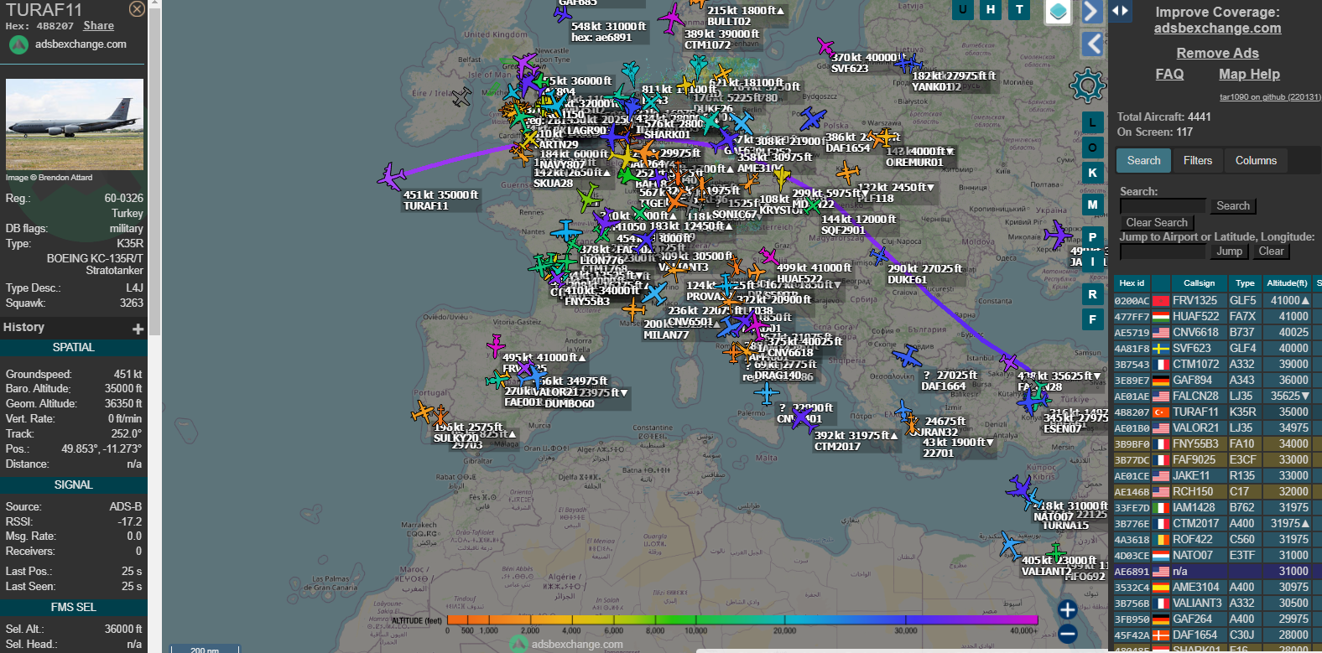Select the VALOR21 row in aircraft table
The width and height of the screenshot is (1322, 653).
coord(1216,428)
